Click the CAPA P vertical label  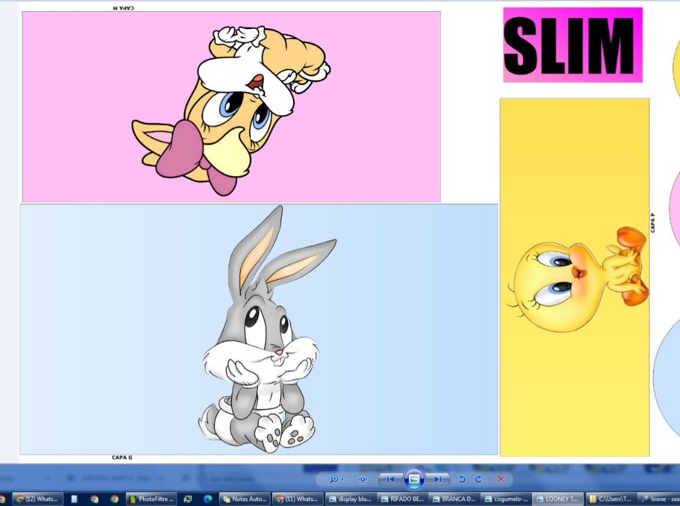pyautogui.click(x=653, y=223)
